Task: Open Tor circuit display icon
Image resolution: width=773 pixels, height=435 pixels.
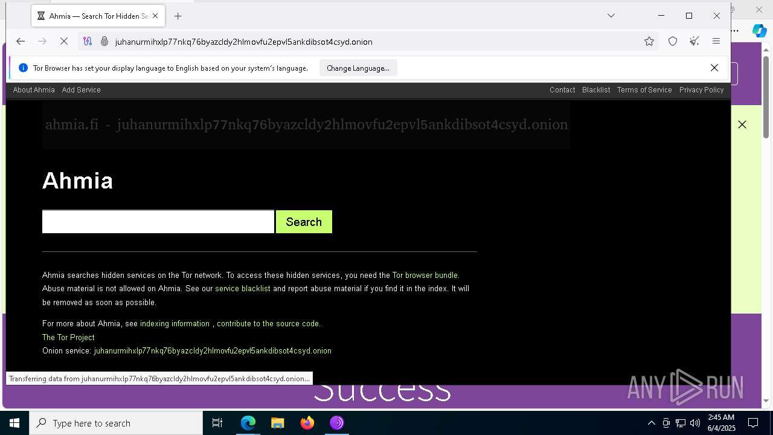Action: click(88, 41)
